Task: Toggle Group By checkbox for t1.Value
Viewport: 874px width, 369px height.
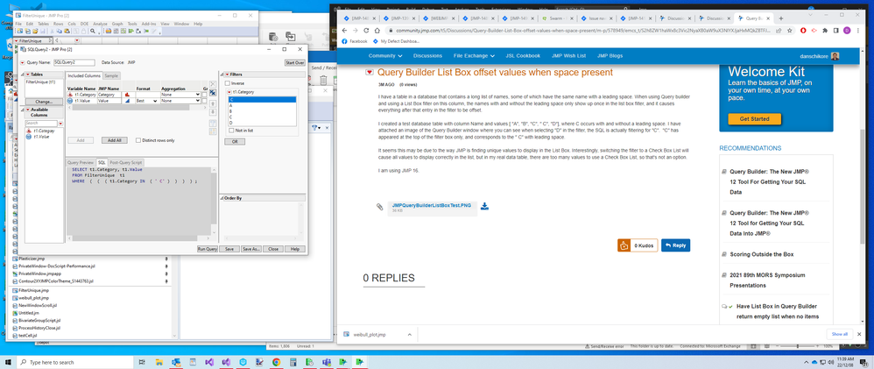Action: coord(205,101)
